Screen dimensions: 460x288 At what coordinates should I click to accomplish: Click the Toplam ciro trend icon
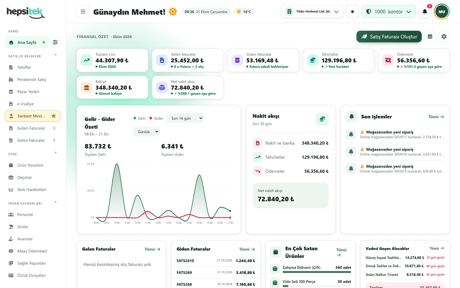pyautogui.click(x=87, y=60)
